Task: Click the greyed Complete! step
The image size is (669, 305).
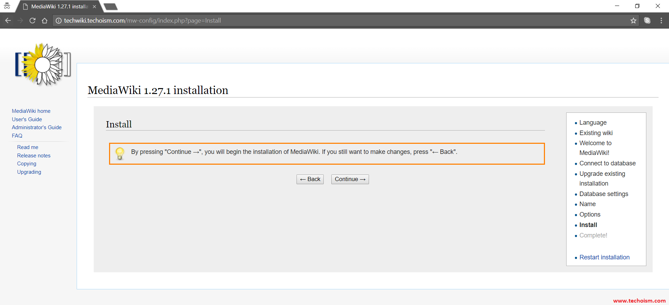Action: pyautogui.click(x=593, y=235)
